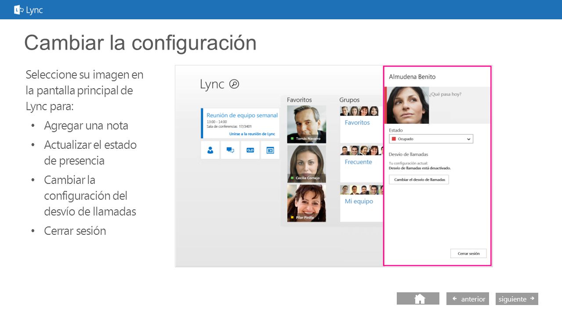Image resolution: width=562 pixels, height=316 pixels.
Task: Open the Contacts person icon tile
Action: (x=210, y=150)
